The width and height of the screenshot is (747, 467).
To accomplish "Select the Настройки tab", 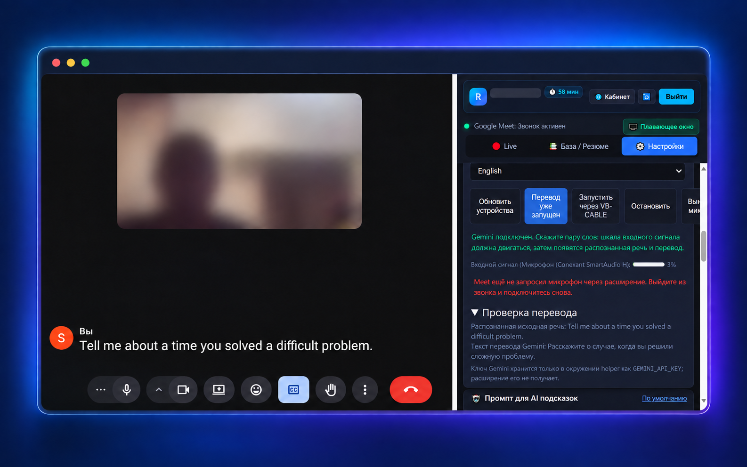I will [x=659, y=146].
